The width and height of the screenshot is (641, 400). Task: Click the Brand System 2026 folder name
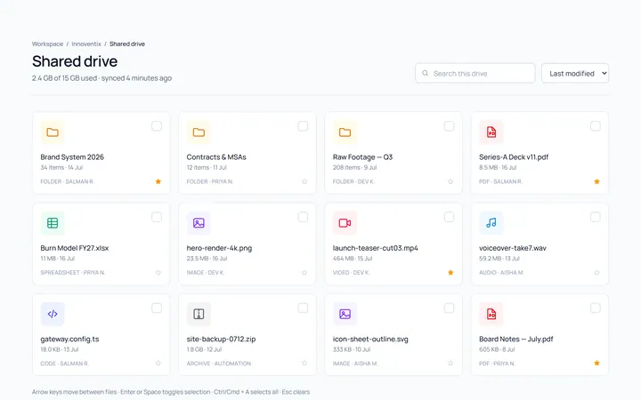point(72,156)
